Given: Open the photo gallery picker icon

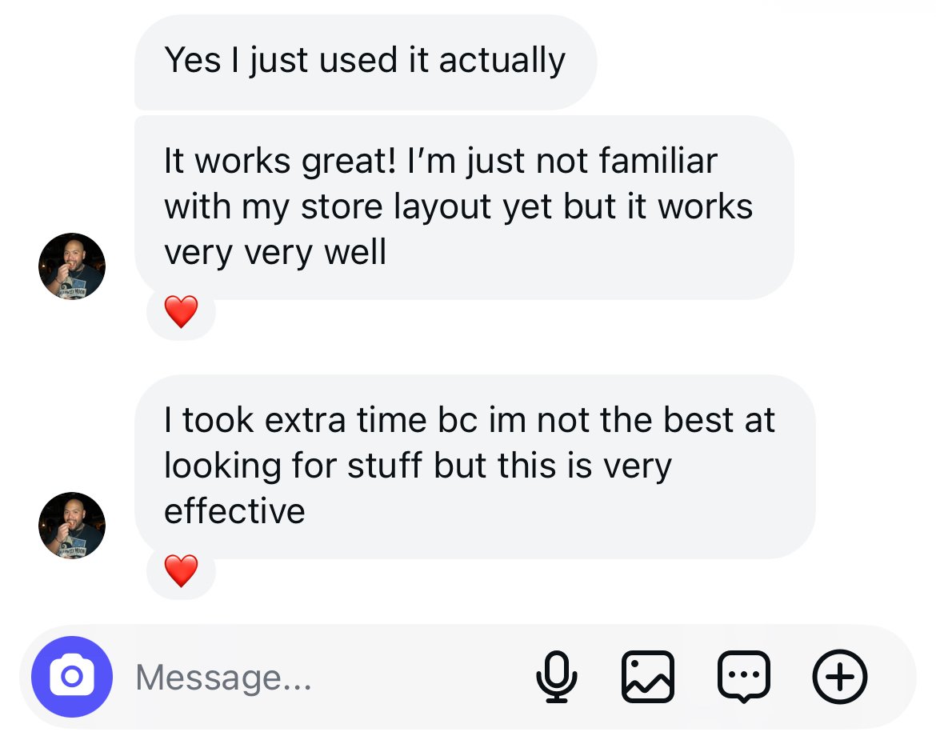Looking at the screenshot, I should tap(647, 677).
